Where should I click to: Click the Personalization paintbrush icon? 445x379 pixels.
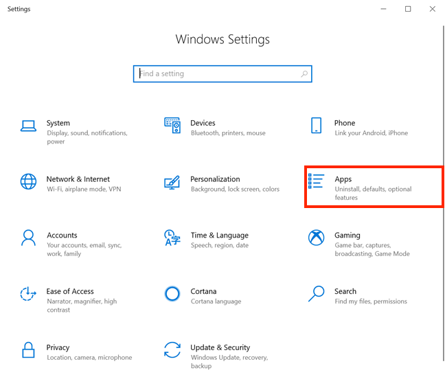(172, 183)
